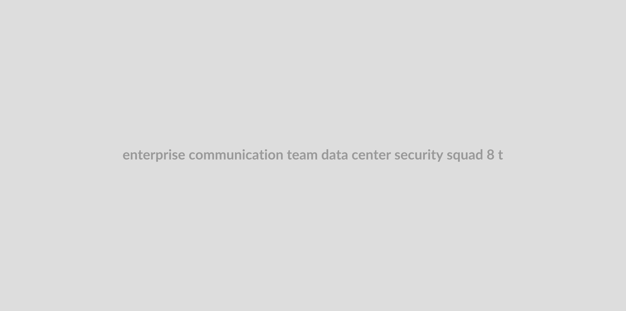Select the word 'security'
The width and height of the screenshot is (626, 311).
pos(419,155)
